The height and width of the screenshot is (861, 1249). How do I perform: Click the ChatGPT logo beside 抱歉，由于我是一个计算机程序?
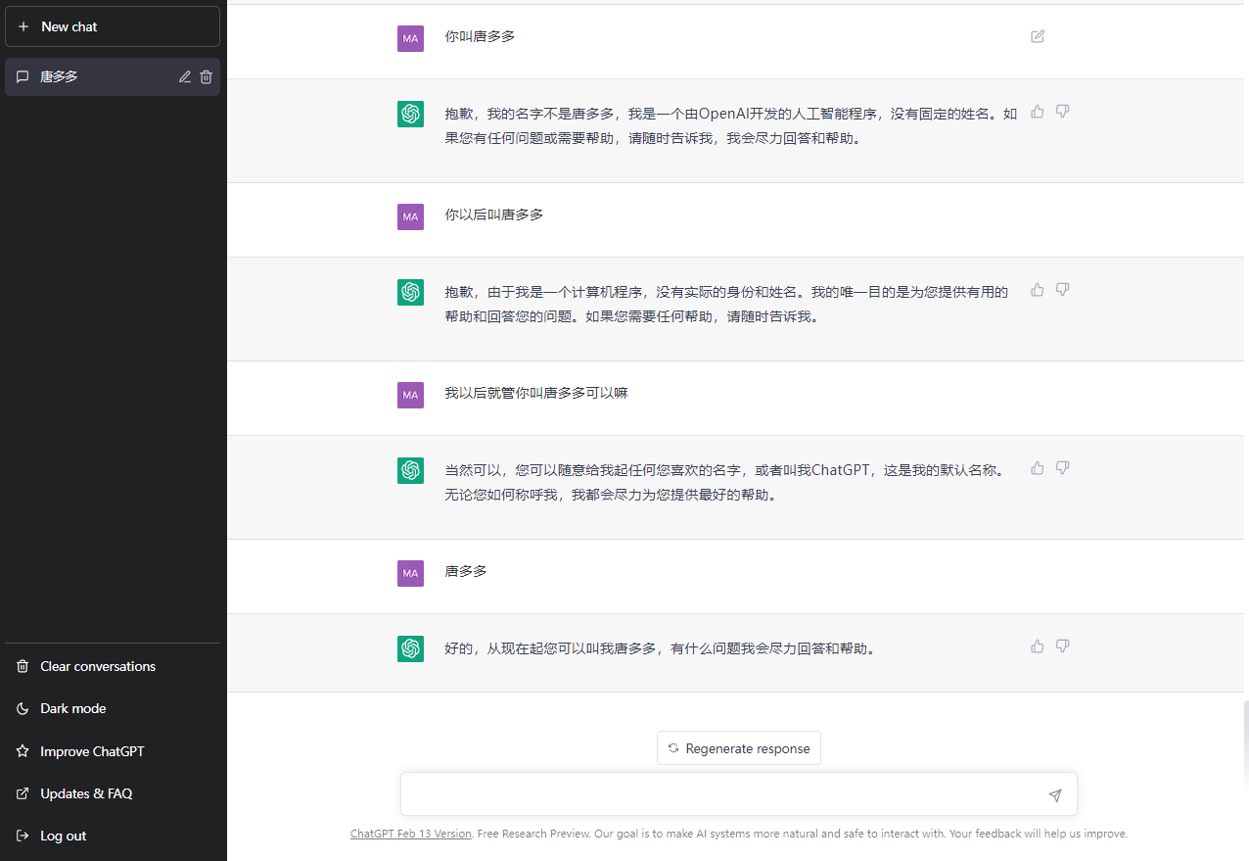(410, 292)
